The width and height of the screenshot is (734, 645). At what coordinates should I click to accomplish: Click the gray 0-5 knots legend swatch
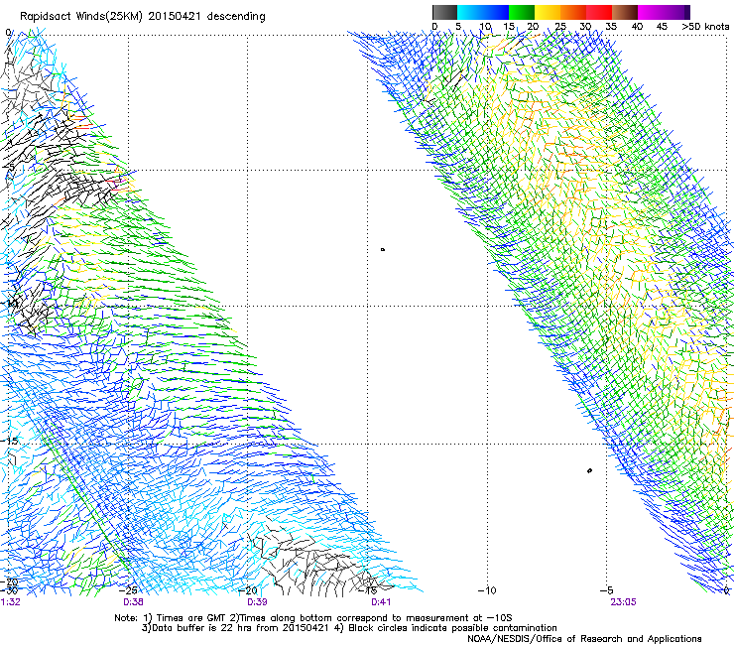[444, 12]
